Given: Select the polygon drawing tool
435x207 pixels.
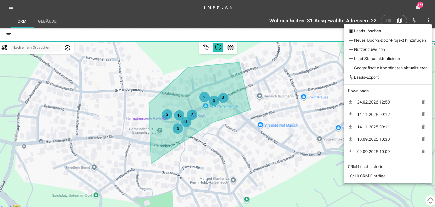Looking at the screenshot, I should point(218,47).
